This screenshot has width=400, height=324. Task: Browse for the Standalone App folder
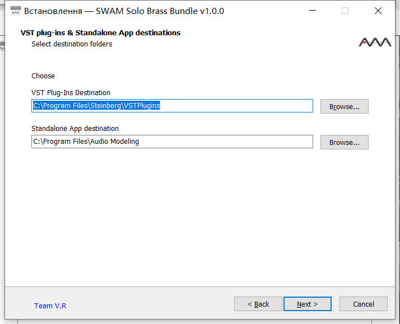click(345, 142)
